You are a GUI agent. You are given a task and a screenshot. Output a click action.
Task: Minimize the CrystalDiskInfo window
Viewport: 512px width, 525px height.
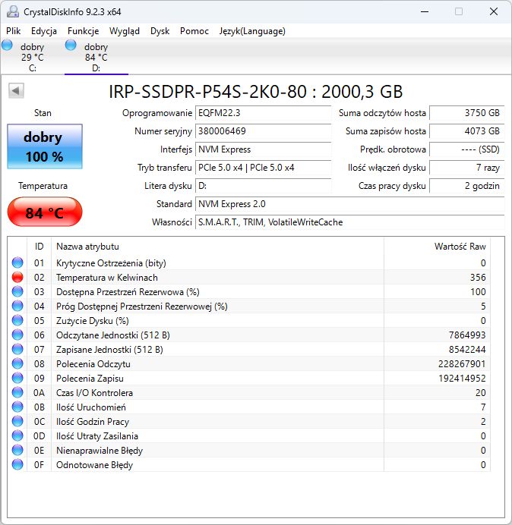(425, 11)
